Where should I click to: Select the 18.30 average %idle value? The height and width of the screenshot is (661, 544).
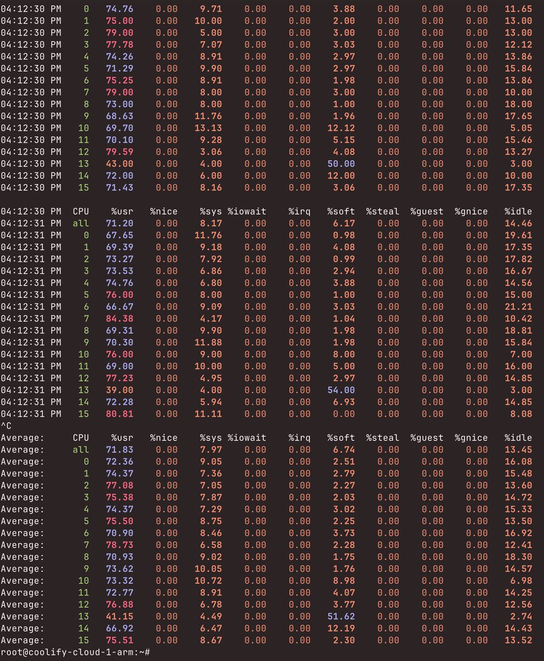(519, 557)
